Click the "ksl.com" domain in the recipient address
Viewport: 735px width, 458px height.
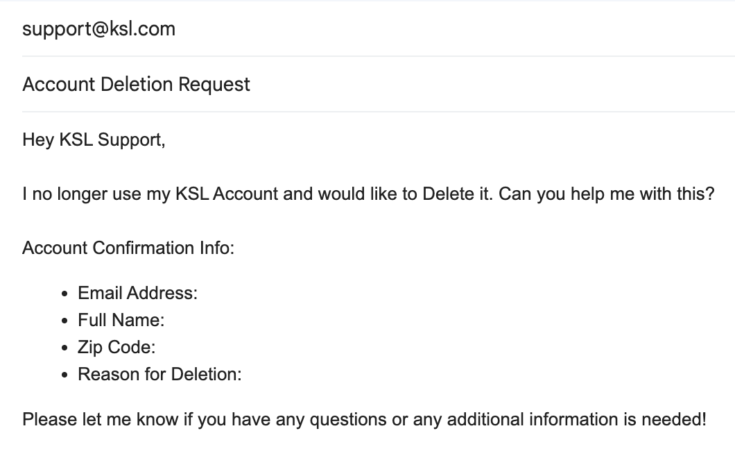coord(143,29)
